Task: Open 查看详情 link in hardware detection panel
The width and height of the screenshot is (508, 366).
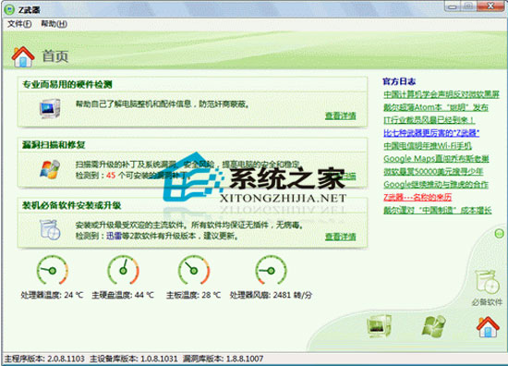Action: tap(341, 116)
